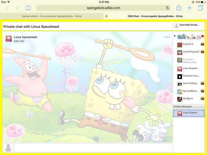Image resolution: width=207 pixels, height=155 pixels.
Task: Select the ESB Chat tab
Action: click(155, 16)
